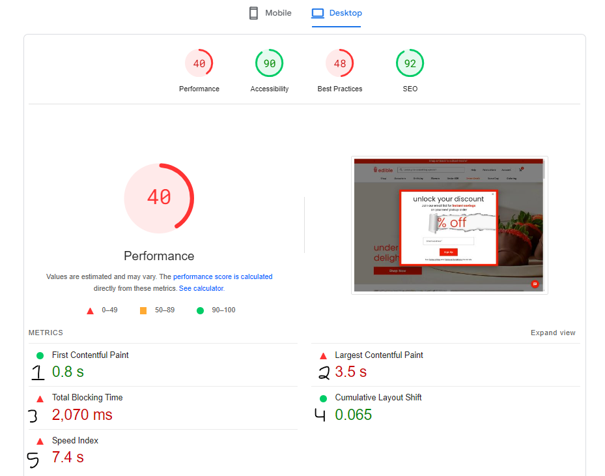Click the 0.065 value
The width and height of the screenshot is (605, 476).
click(354, 415)
